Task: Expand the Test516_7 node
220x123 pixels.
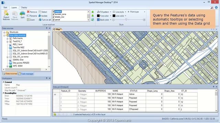Action: pyautogui.click(x=8, y=42)
